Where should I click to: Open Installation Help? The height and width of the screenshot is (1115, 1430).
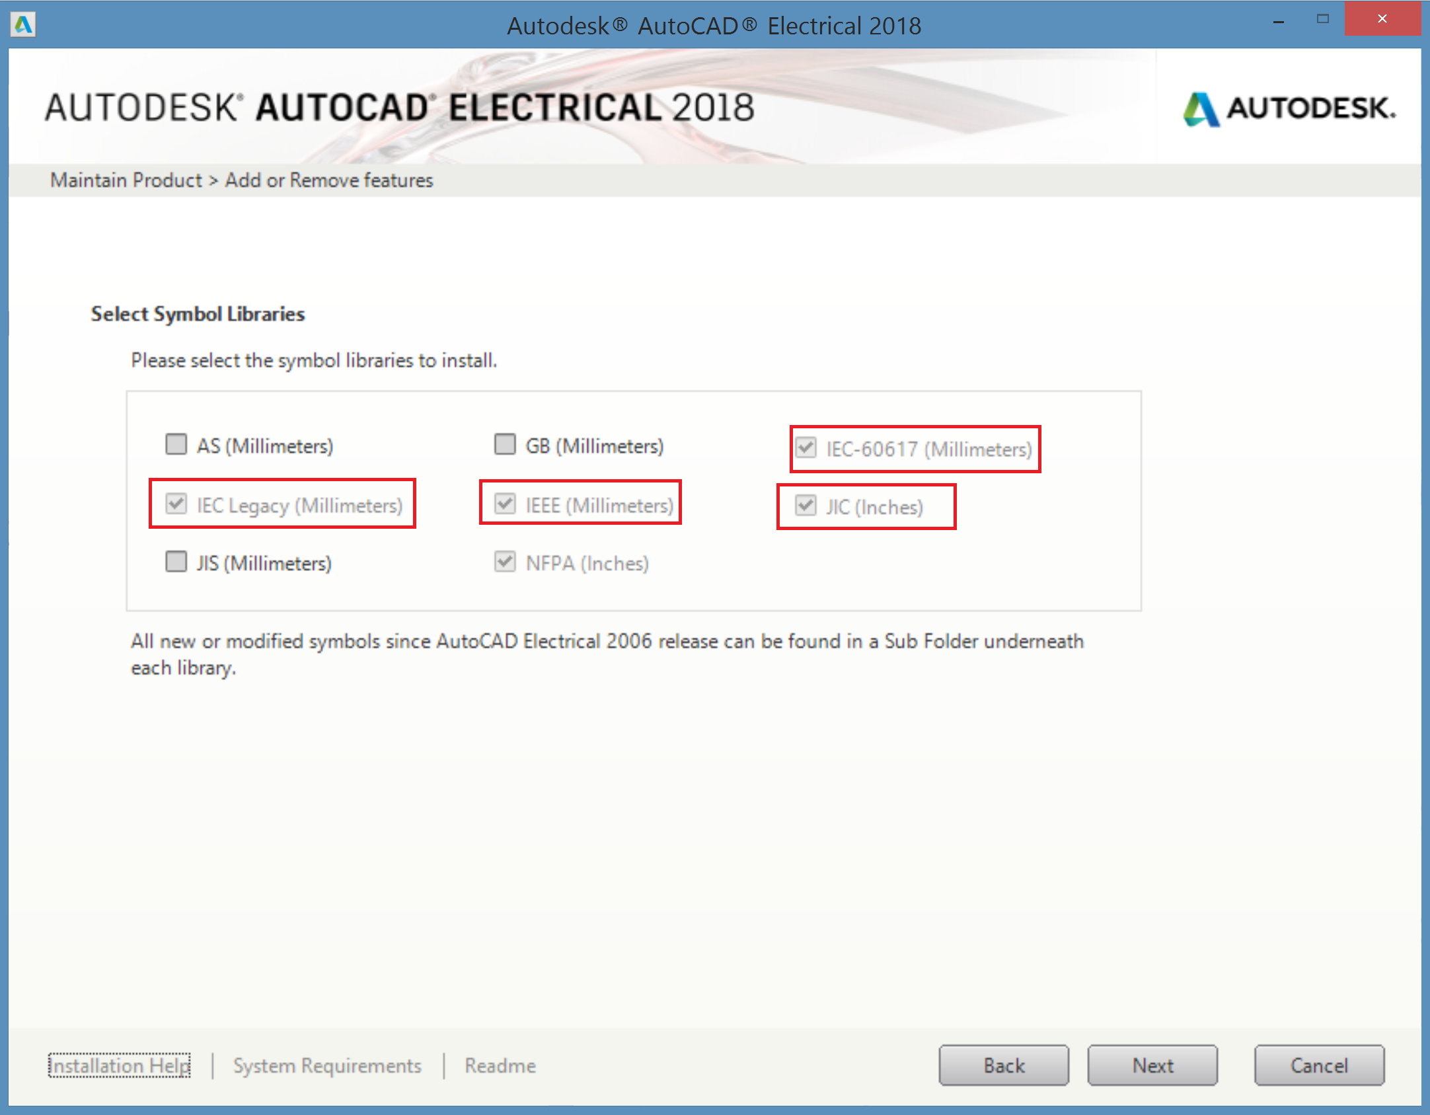pos(120,1065)
